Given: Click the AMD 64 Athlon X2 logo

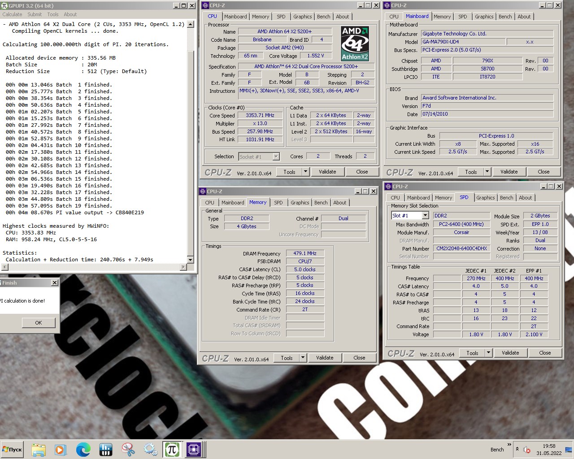Looking at the screenshot, I should (x=355, y=43).
